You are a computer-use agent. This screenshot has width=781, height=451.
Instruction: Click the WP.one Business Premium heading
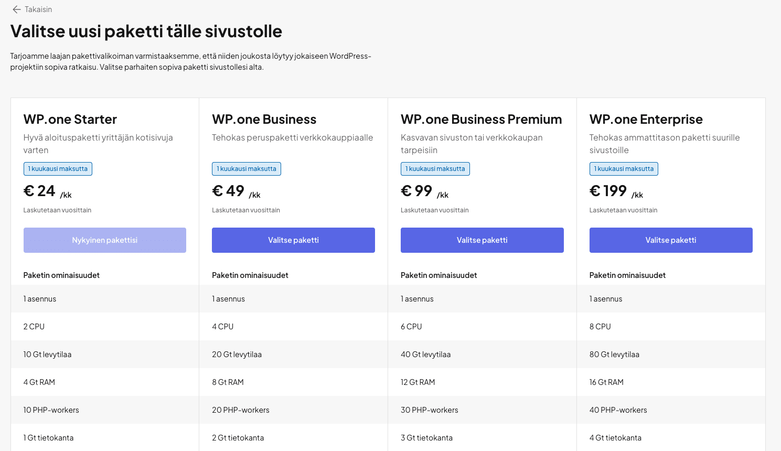481,120
